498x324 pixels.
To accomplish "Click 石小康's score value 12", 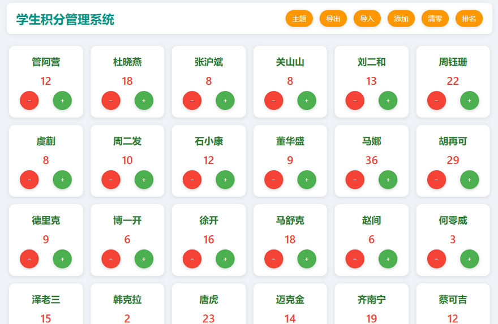I will (208, 161).
